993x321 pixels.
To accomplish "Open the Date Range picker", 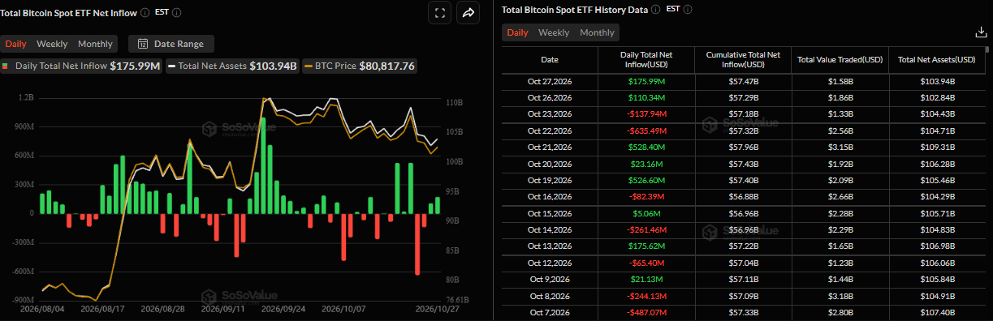I will (171, 44).
